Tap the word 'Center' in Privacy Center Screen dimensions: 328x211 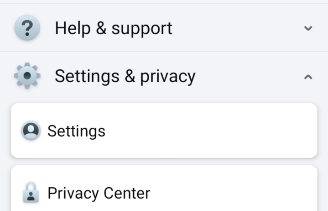coord(127,193)
